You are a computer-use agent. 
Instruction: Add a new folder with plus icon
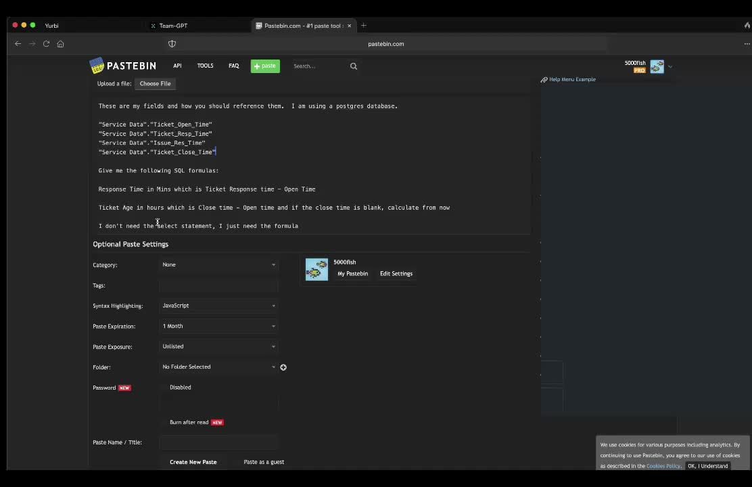click(x=283, y=367)
